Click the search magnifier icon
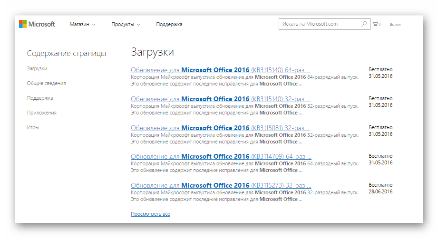 (364, 24)
